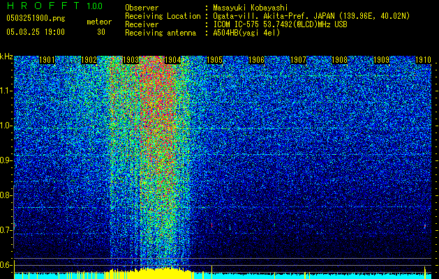This screenshot has width=439, height=279.
Task: Click the 1.0 frequency axis label
Action: point(6,126)
